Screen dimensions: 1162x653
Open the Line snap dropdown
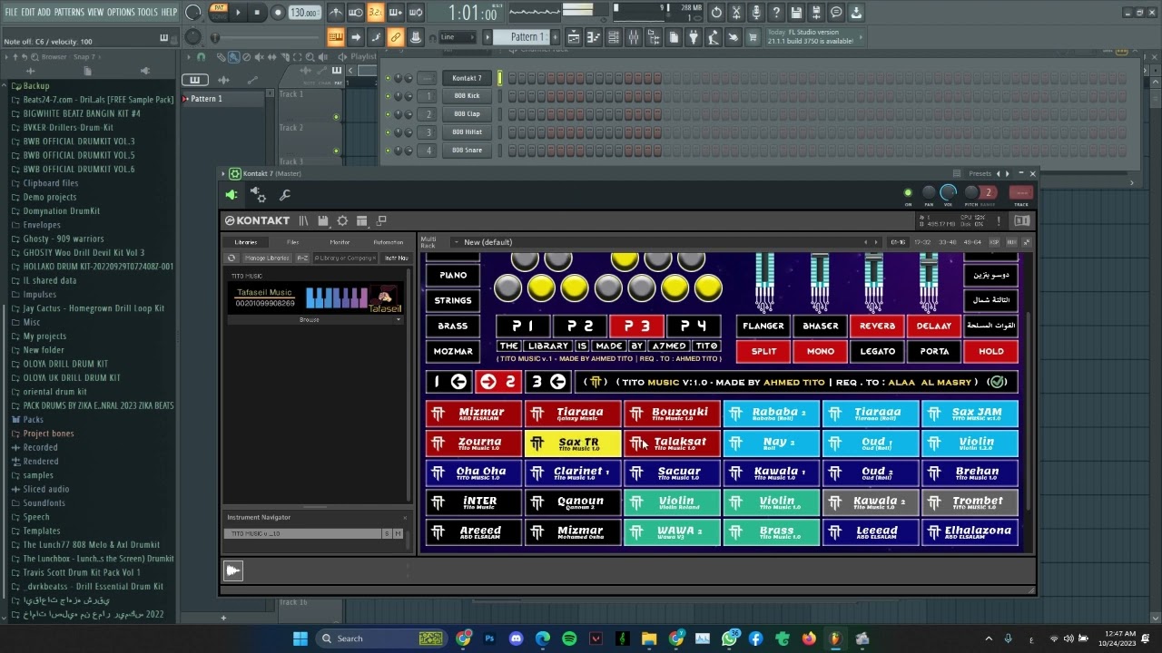[x=458, y=37]
